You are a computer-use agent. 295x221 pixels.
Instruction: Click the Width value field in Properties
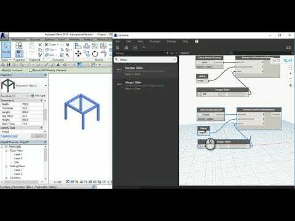33,104
